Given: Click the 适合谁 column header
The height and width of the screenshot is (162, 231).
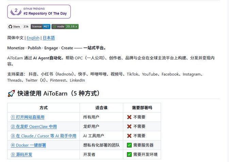Looking at the screenshot, I should point(101,108).
